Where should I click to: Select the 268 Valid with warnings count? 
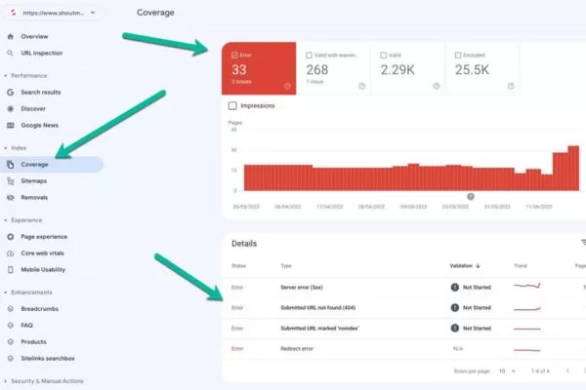tap(317, 70)
